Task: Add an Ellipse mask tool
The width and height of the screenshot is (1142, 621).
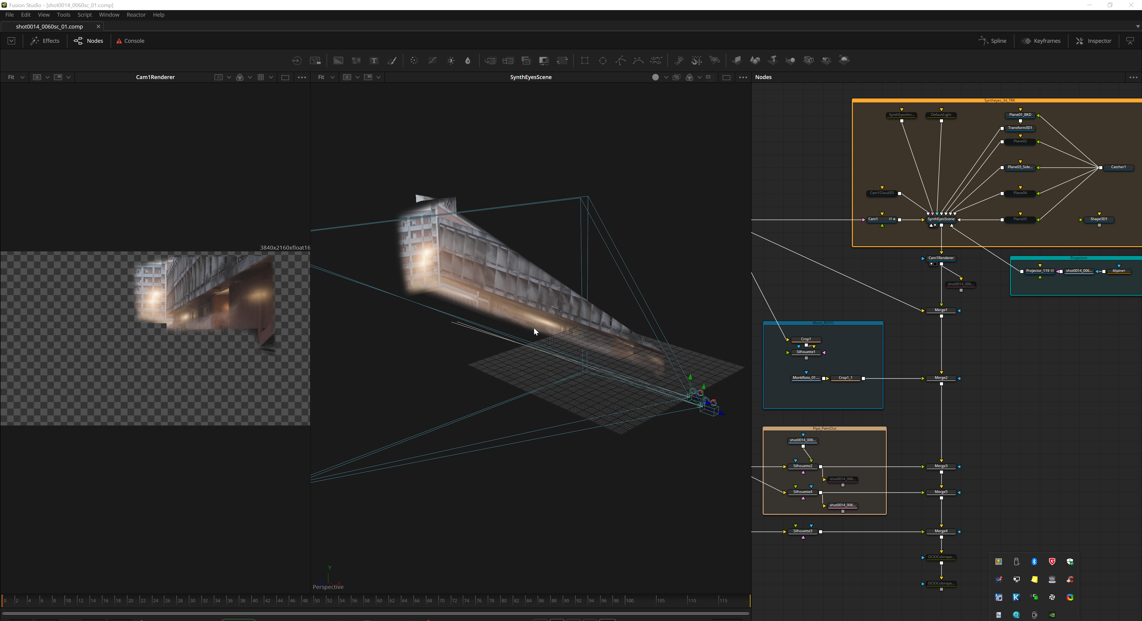Action: tap(603, 61)
